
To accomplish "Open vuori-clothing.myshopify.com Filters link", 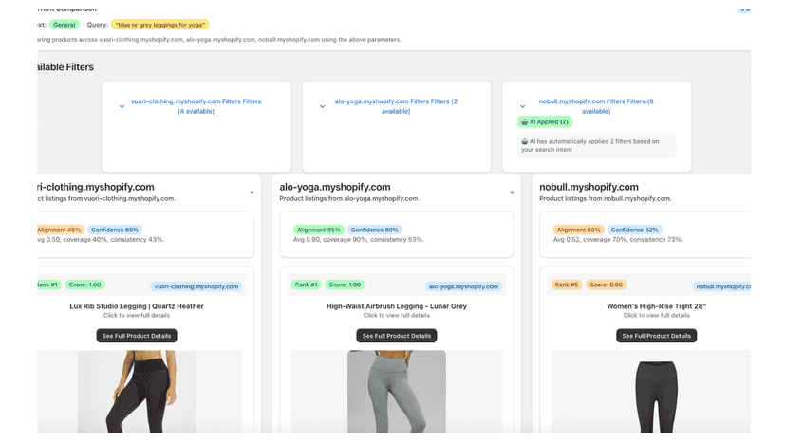I will 196,106.
